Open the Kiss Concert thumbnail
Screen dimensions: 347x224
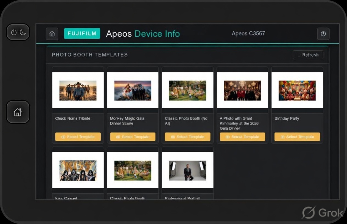click(78, 170)
